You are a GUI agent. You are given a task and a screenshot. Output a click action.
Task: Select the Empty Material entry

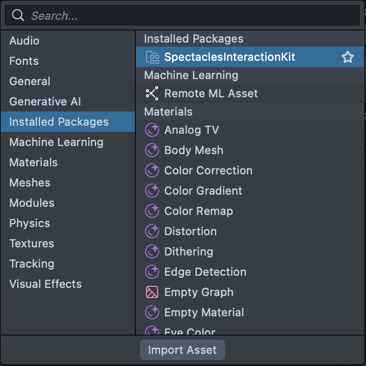(204, 313)
